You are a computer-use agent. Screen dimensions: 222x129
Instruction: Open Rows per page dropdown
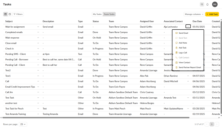point(23,124)
